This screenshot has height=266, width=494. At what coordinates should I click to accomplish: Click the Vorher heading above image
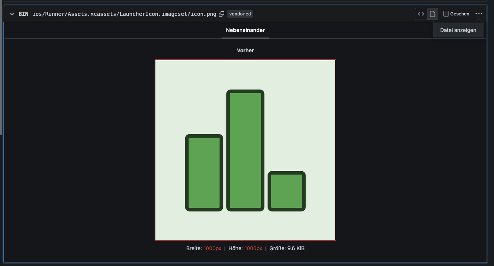coord(245,50)
